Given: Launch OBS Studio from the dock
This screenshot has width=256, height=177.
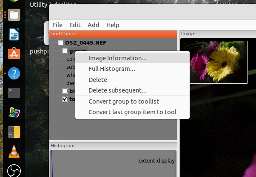Looking at the screenshot, I should pos(14,171).
